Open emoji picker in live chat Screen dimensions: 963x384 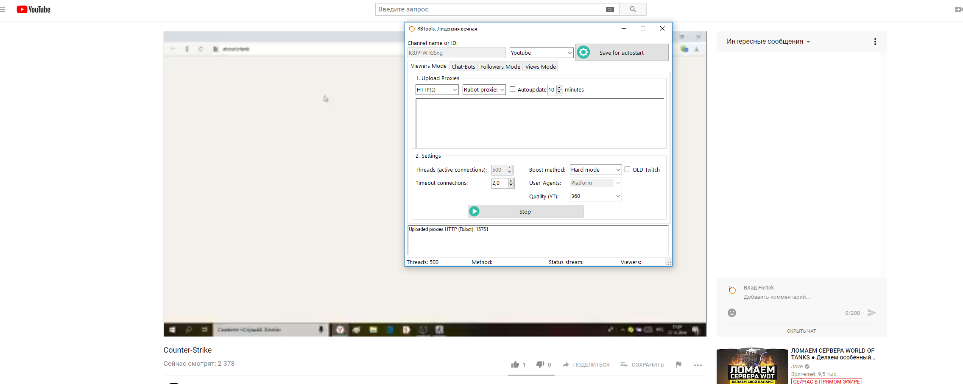point(732,313)
